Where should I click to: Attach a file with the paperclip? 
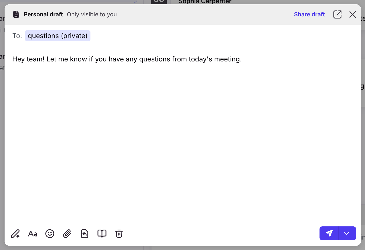coord(67,234)
